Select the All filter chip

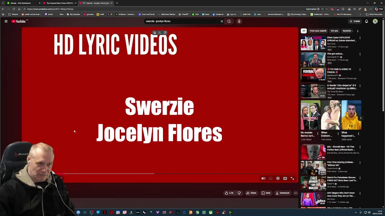[x=304, y=31]
